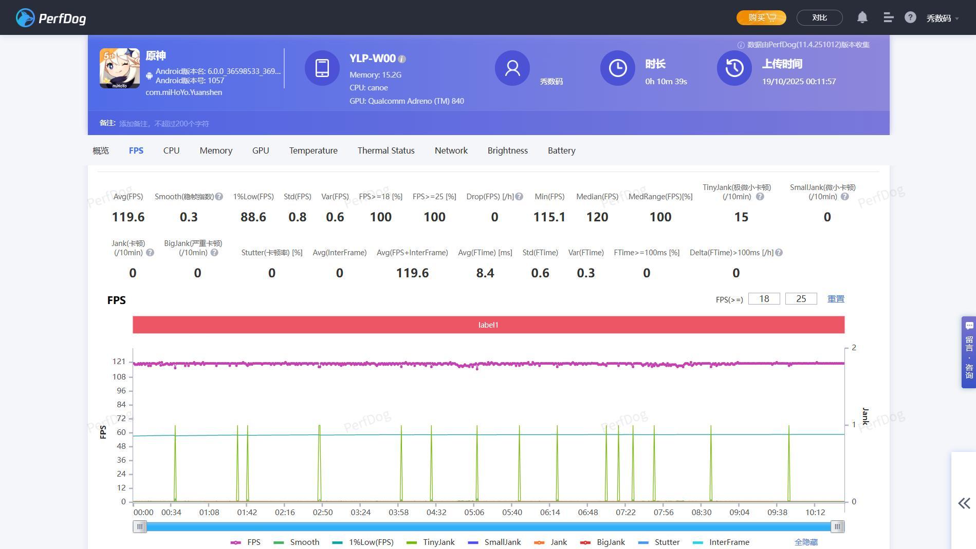Screen dimensions: 976x549
Task: Click help icon beside Smooth index
Action: point(219,197)
